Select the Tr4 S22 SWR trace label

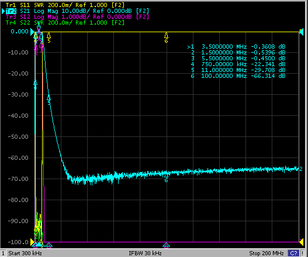[x=65, y=23]
